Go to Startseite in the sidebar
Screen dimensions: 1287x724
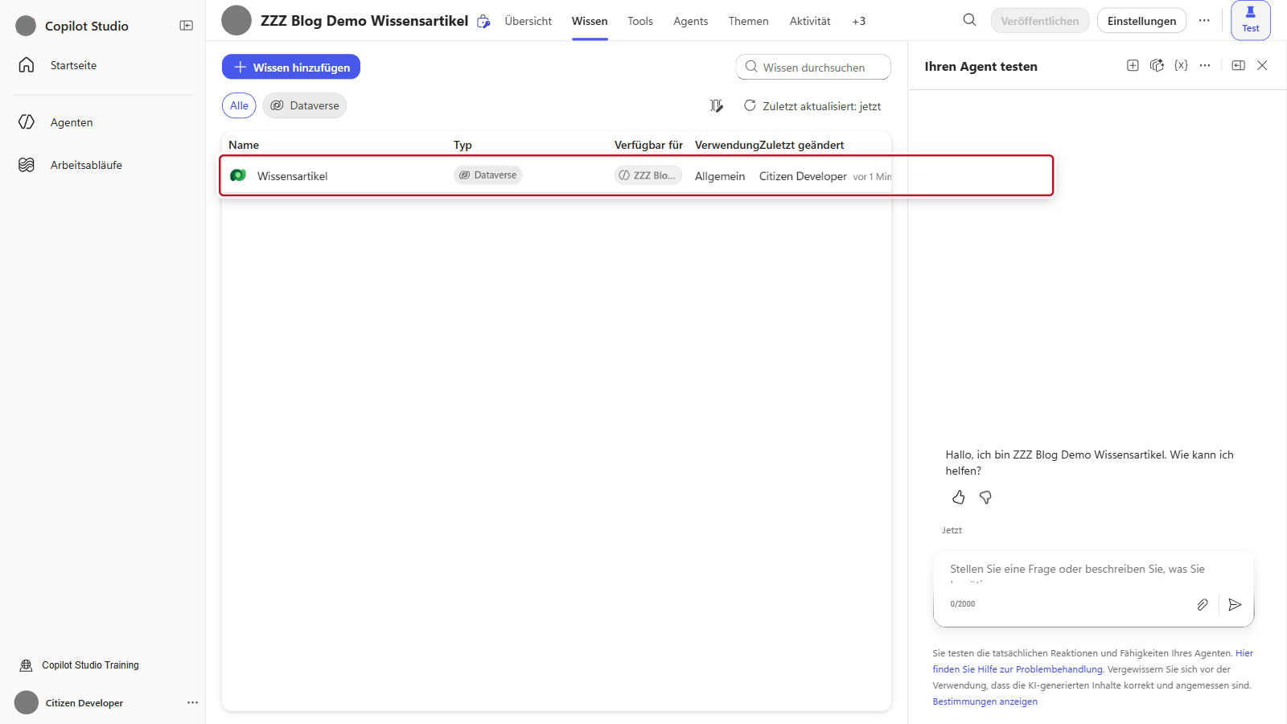[x=73, y=65]
